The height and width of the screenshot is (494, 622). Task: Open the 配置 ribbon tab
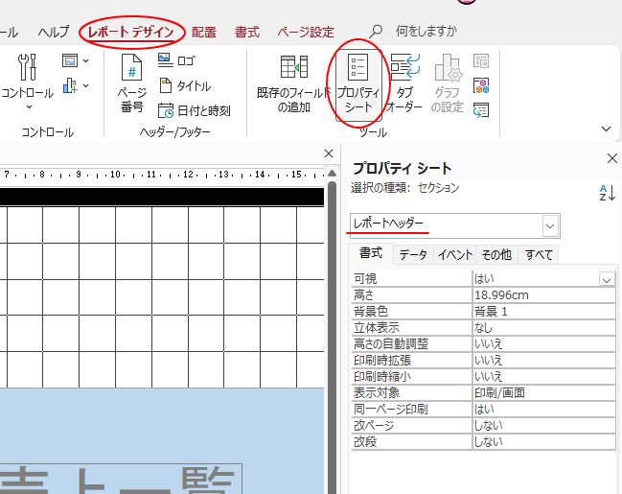(204, 33)
